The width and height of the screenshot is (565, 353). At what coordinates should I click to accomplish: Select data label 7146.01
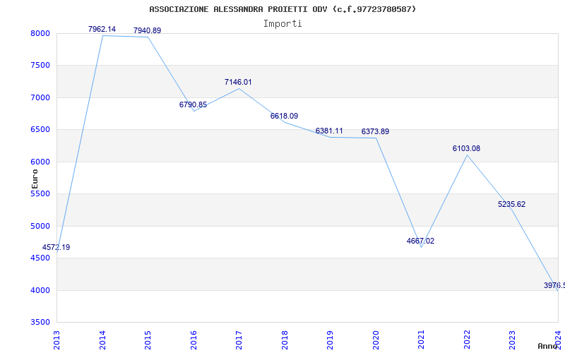pyautogui.click(x=238, y=82)
